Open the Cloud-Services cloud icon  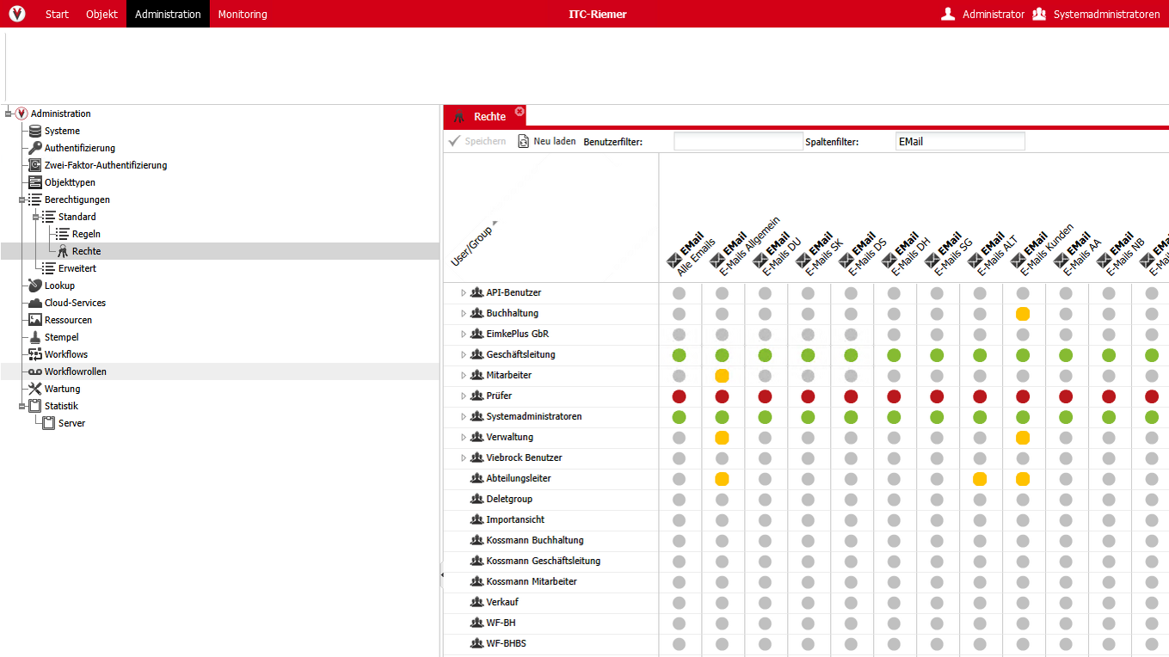coord(35,303)
